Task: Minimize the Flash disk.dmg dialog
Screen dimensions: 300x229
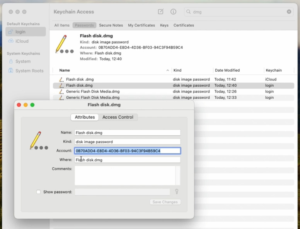Action: [26, 105]
